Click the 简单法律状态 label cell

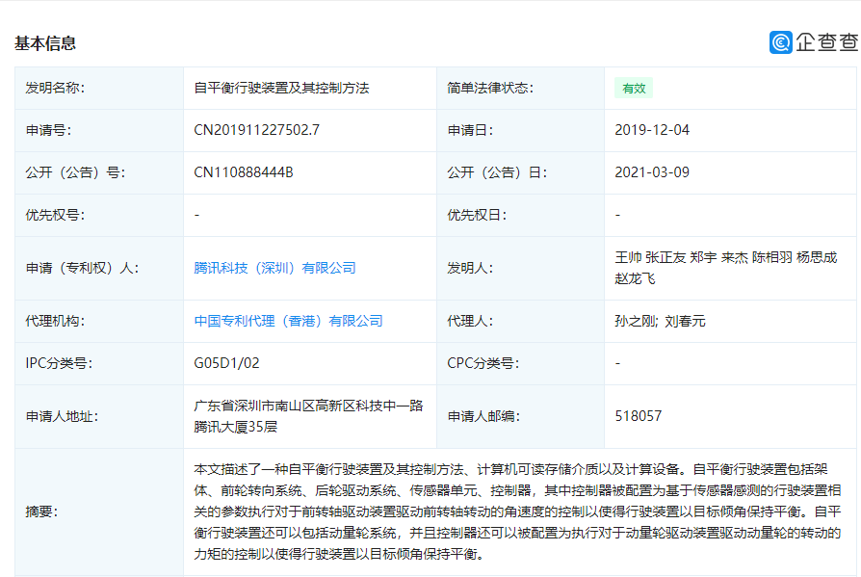(x=521, y=88)
